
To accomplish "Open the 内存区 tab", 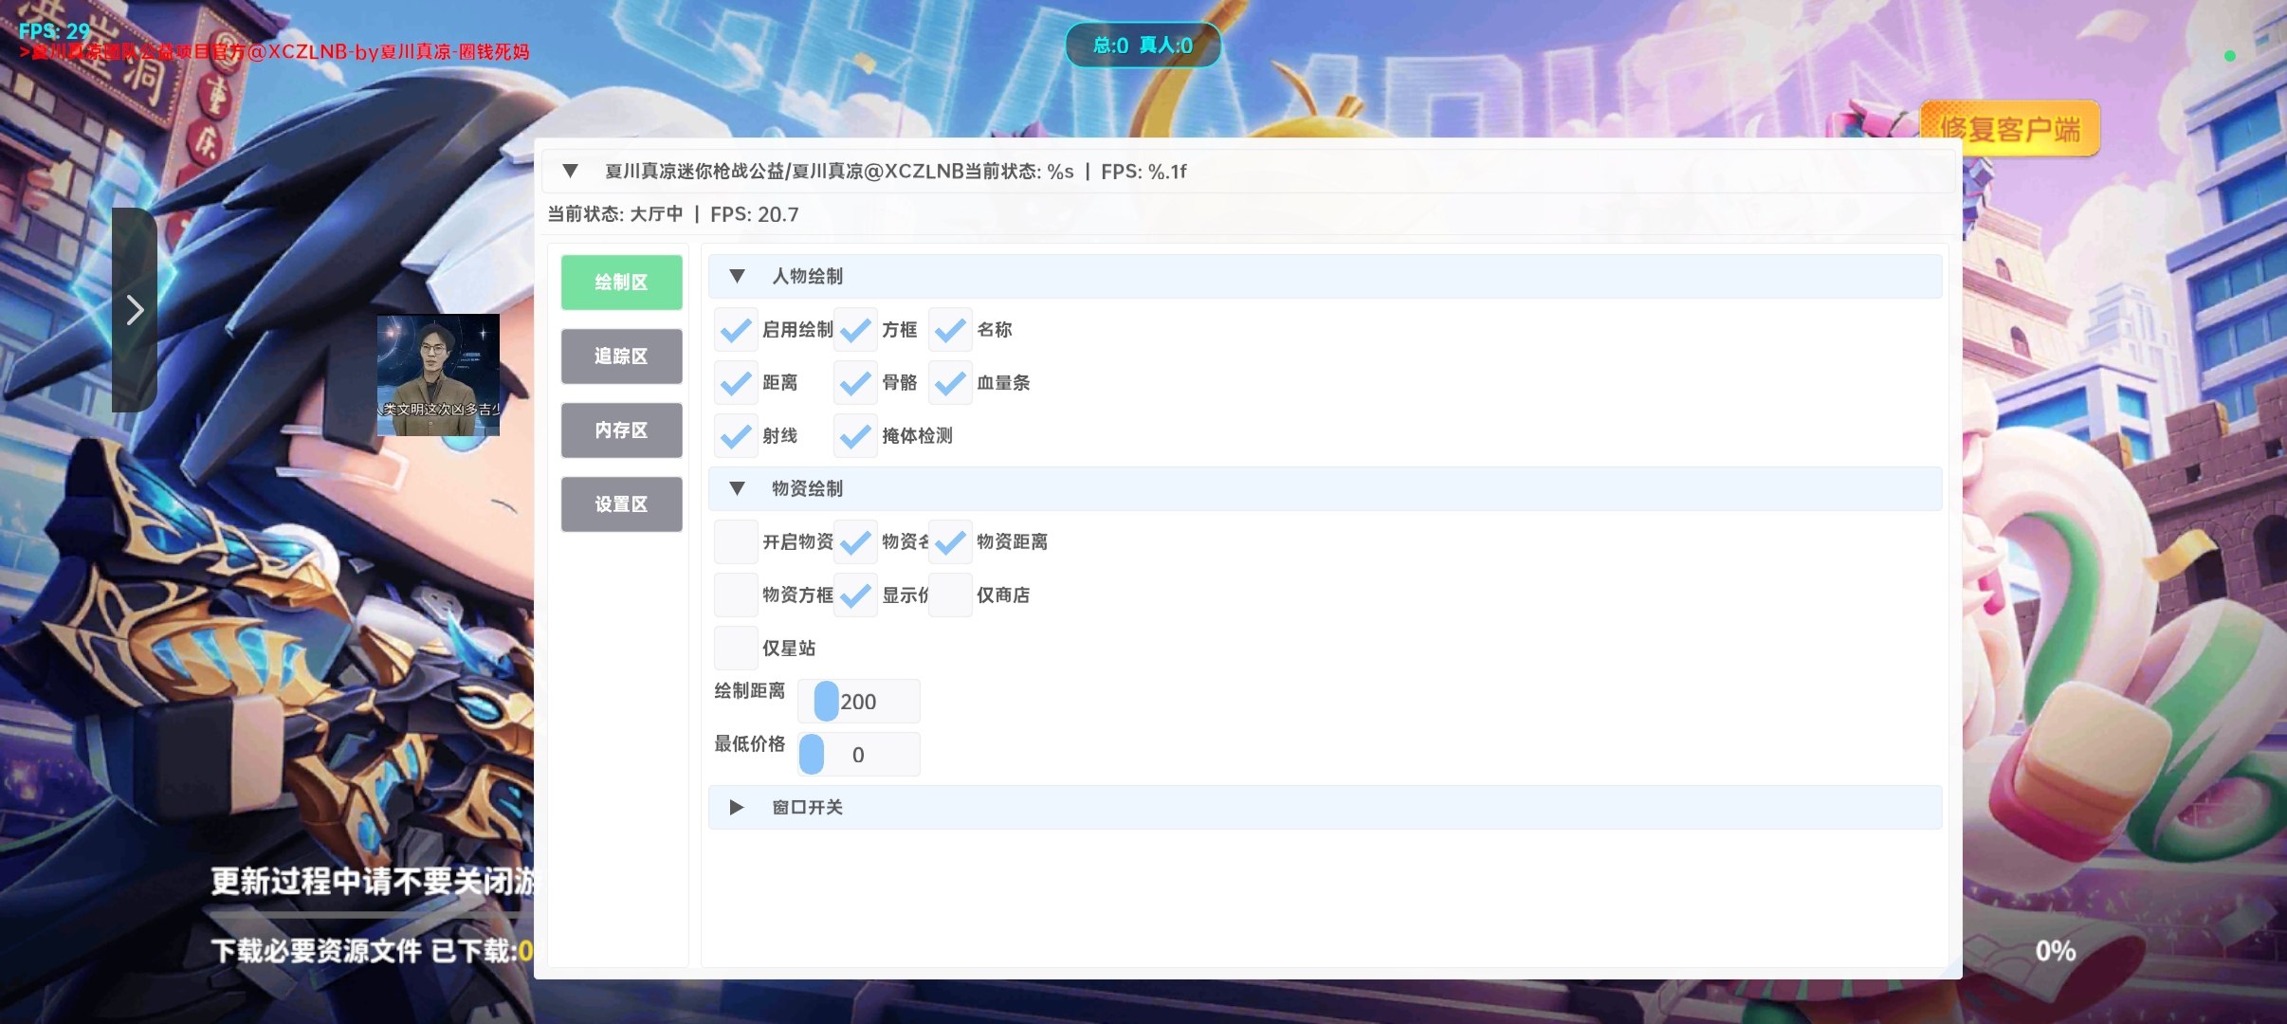I will [x=621, y=430].
